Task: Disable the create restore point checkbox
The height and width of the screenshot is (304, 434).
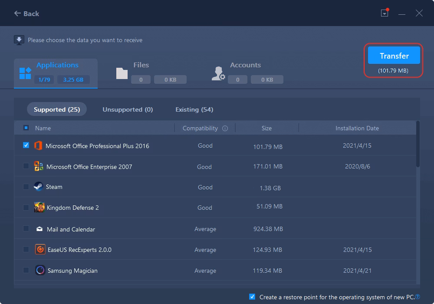Action: click(x=252, y=297)
